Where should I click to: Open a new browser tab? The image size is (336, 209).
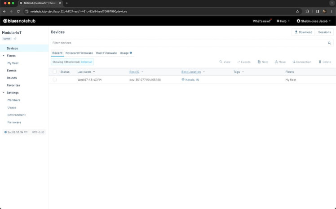click(67, 3)
